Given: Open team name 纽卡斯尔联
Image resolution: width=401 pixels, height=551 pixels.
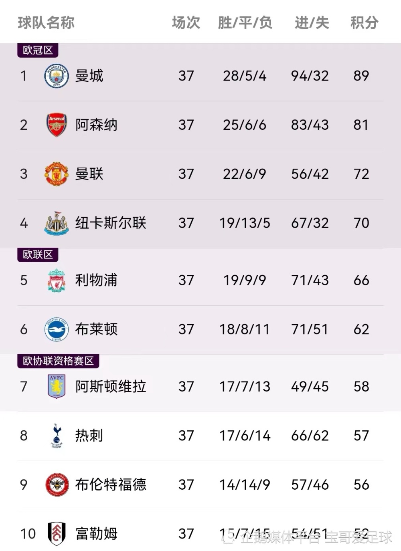Looking at the screenshot, I should click(111, 223).
